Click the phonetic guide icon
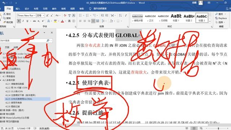 coord(69,16)
